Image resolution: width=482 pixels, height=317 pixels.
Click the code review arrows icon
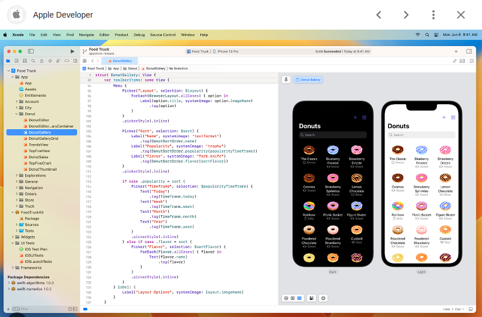pyautogui.click(x=455, y=61)
